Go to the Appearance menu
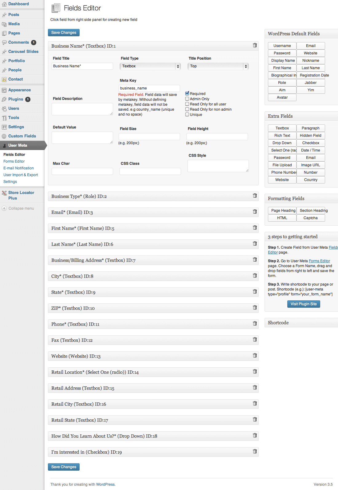The height and width of the screenshot is (490, 338). point(19,90)
